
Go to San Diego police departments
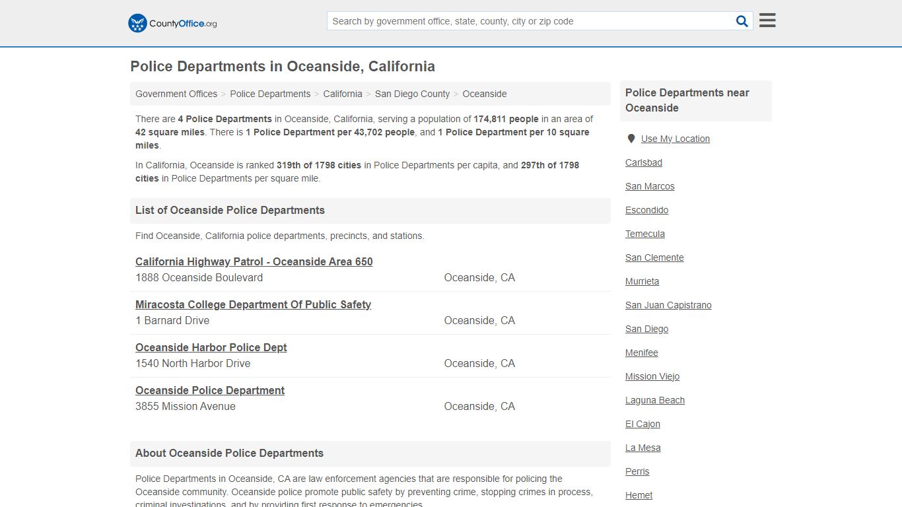point(647,329)
